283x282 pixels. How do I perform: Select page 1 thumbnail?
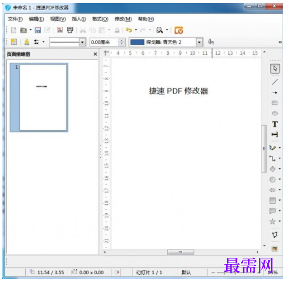pyautogui.click(x=39, y=97)
